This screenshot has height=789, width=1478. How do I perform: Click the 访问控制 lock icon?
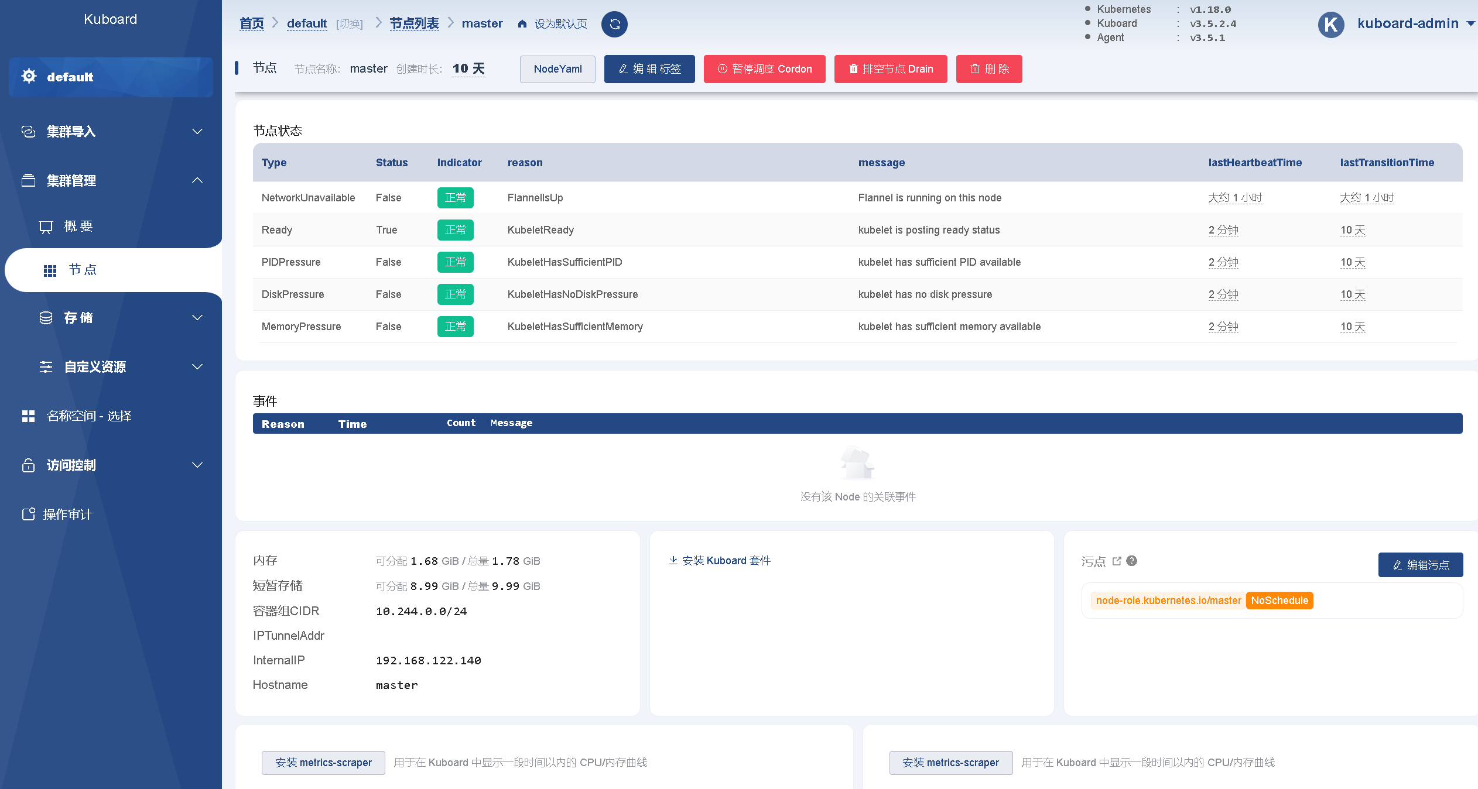(28, 465)
